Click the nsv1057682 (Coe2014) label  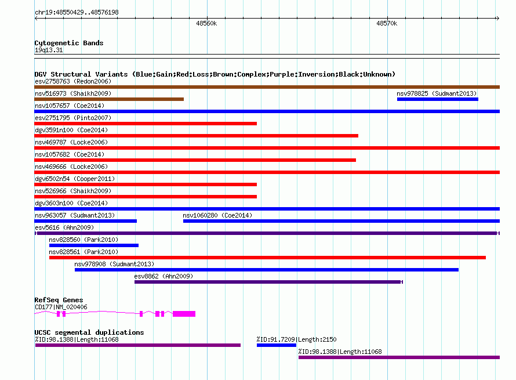pos(70,154)
